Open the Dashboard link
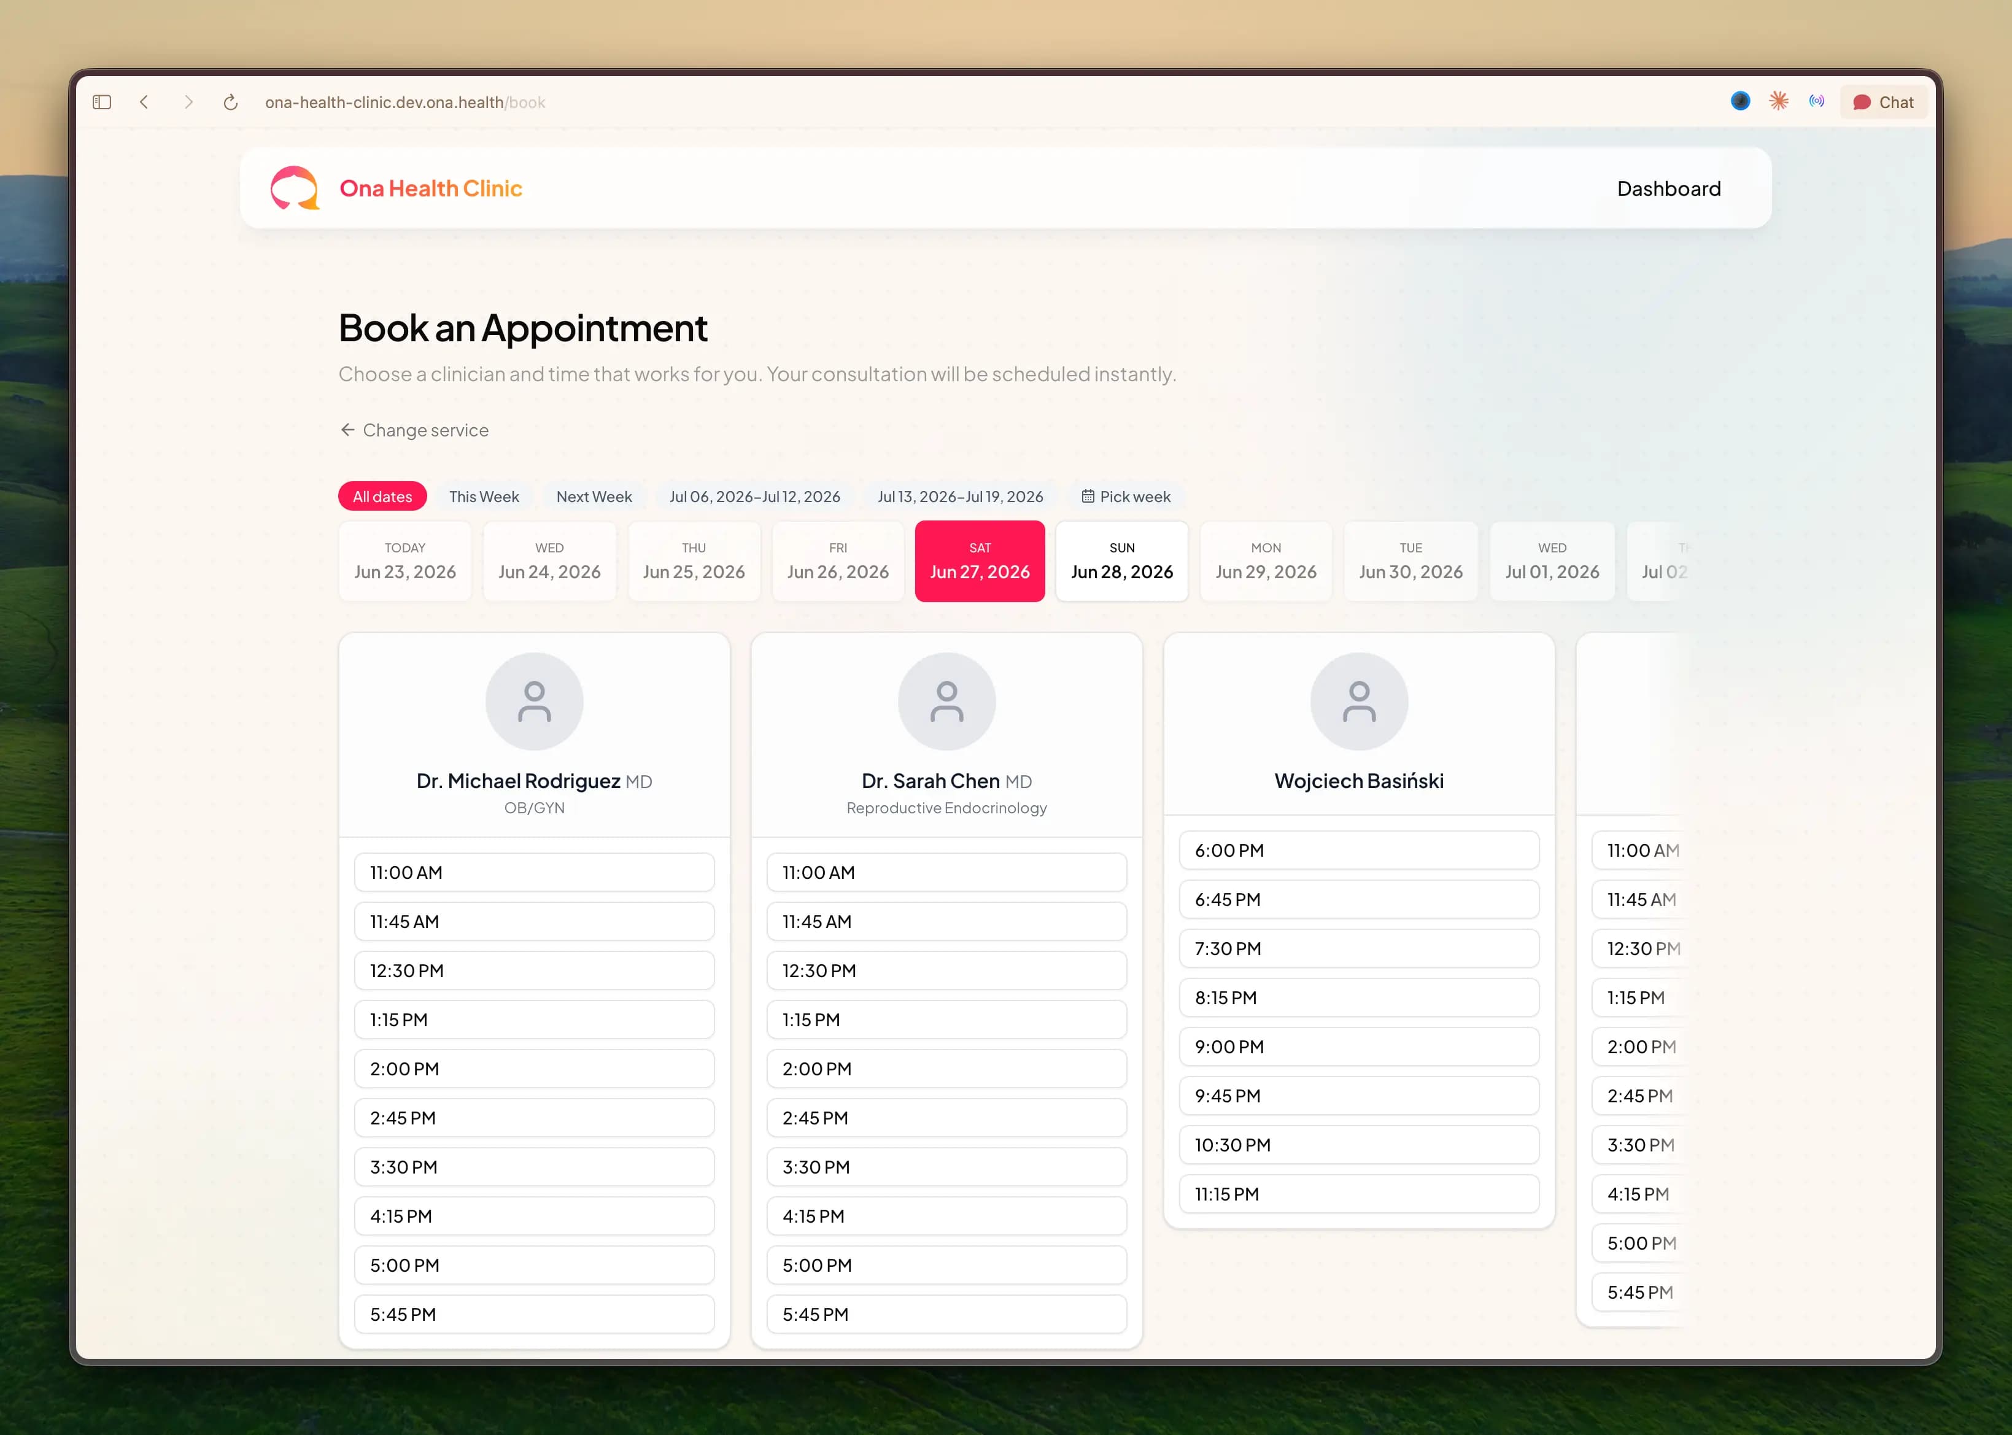Screen dimensions: 2012x1435 [1668, 188]
